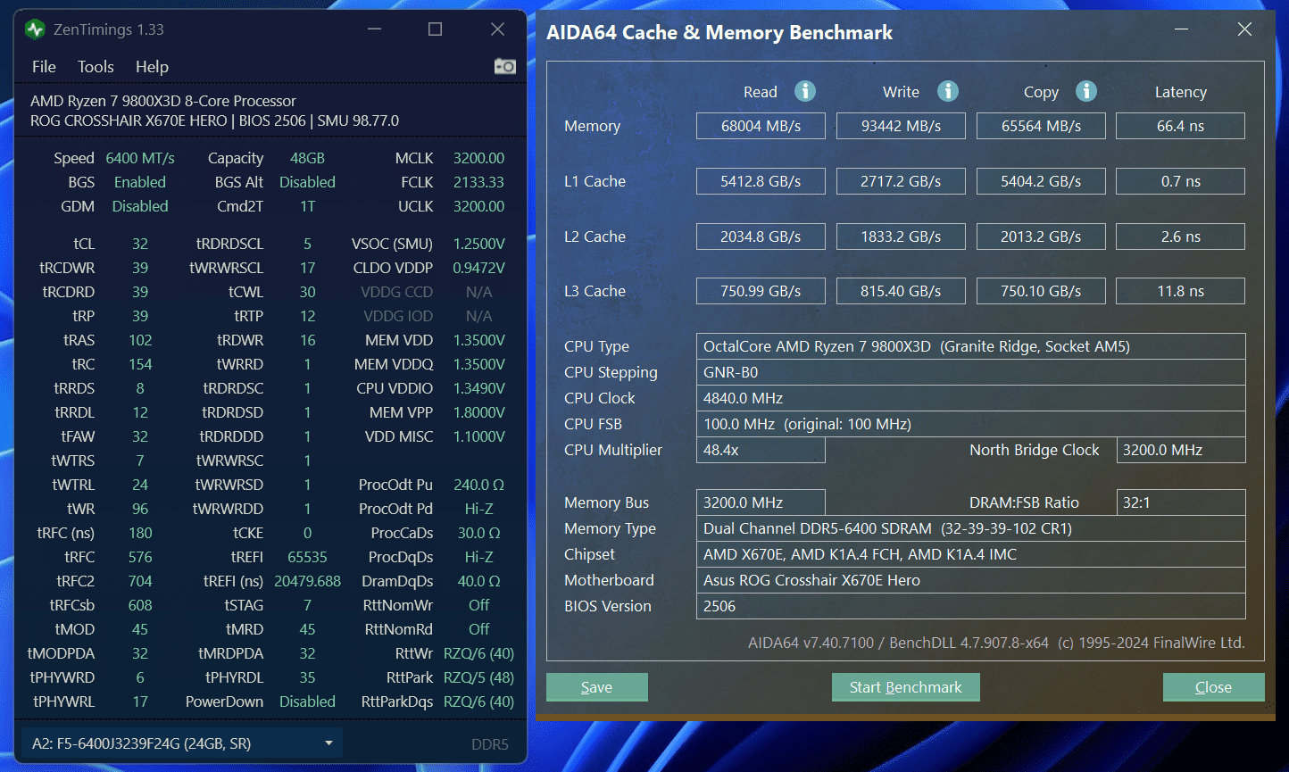
Task: Click the Capacity value 48GB
Action: tap(307, 158)
